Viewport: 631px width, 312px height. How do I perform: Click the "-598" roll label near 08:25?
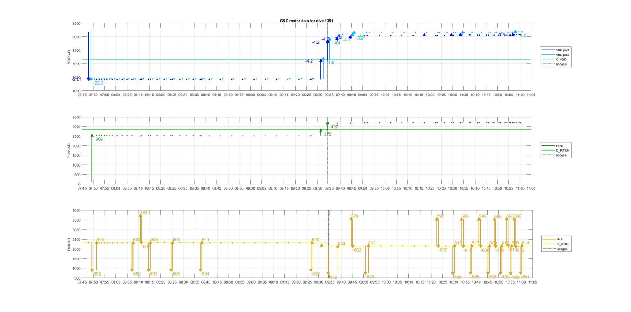click(176, 274)
